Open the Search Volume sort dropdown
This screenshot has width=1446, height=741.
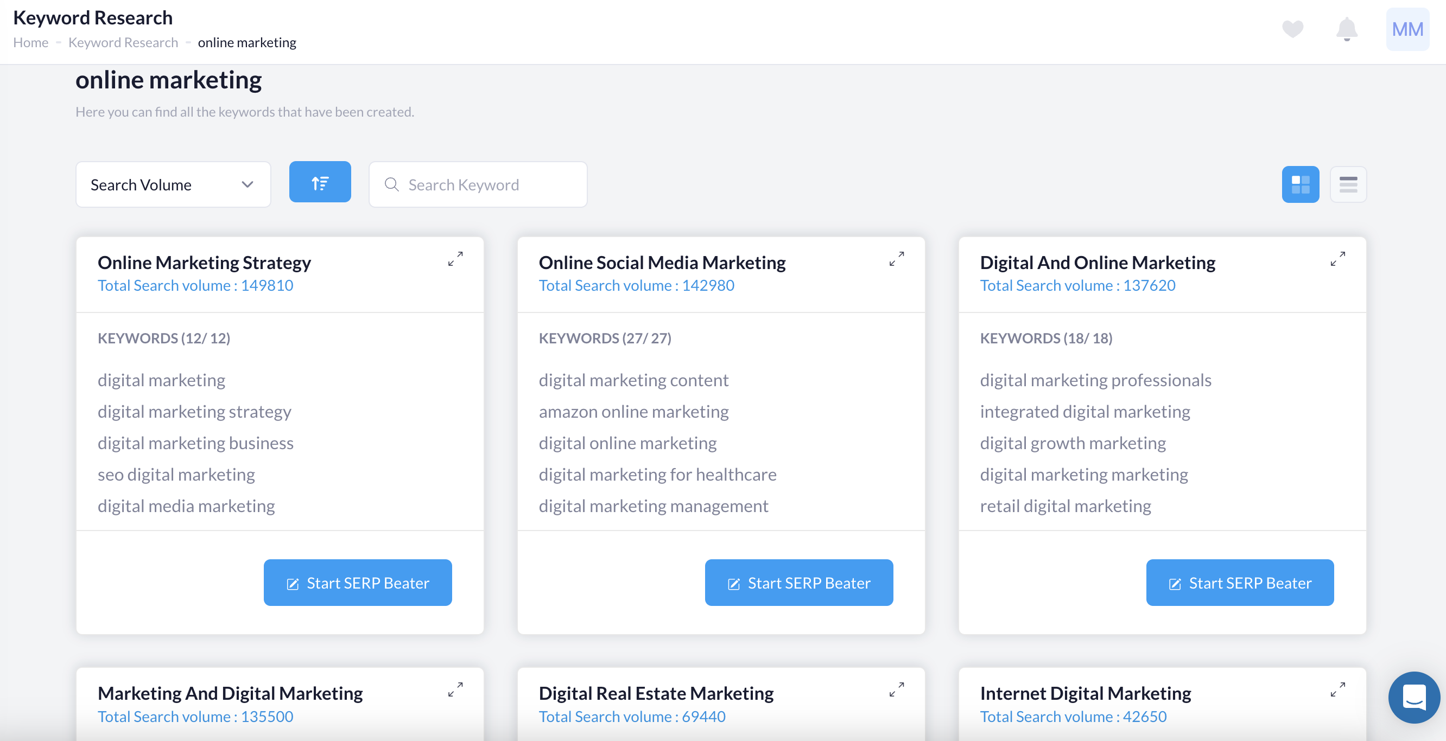point(173,184)
